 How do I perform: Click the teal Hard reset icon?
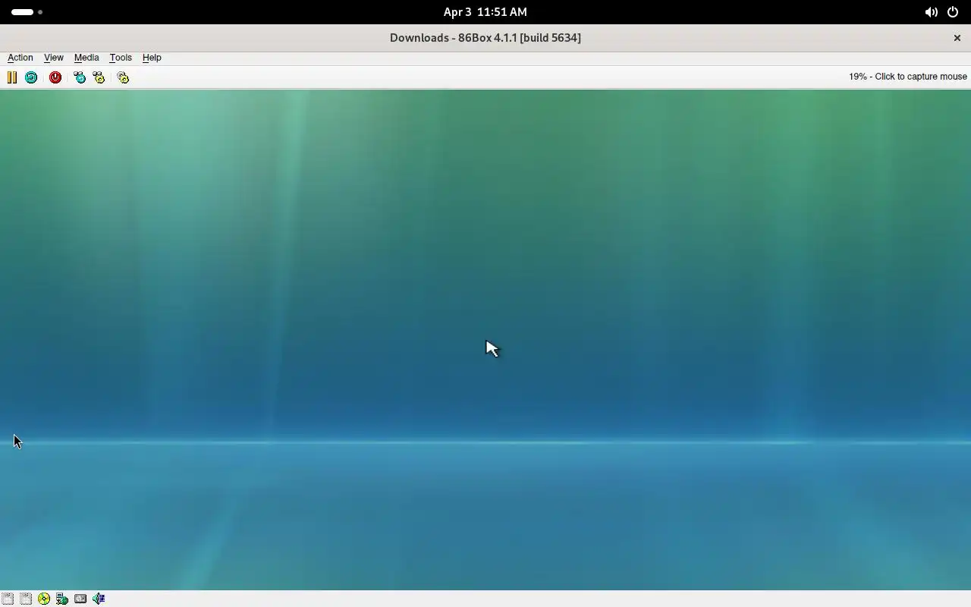(x=31, y=77)
